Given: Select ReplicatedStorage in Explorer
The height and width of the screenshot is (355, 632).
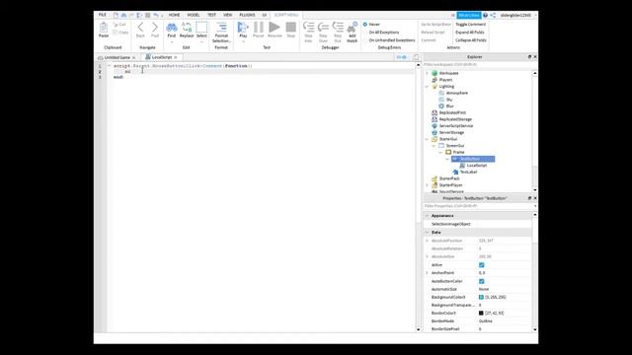Looking at the screenshot, I should 455,119.
